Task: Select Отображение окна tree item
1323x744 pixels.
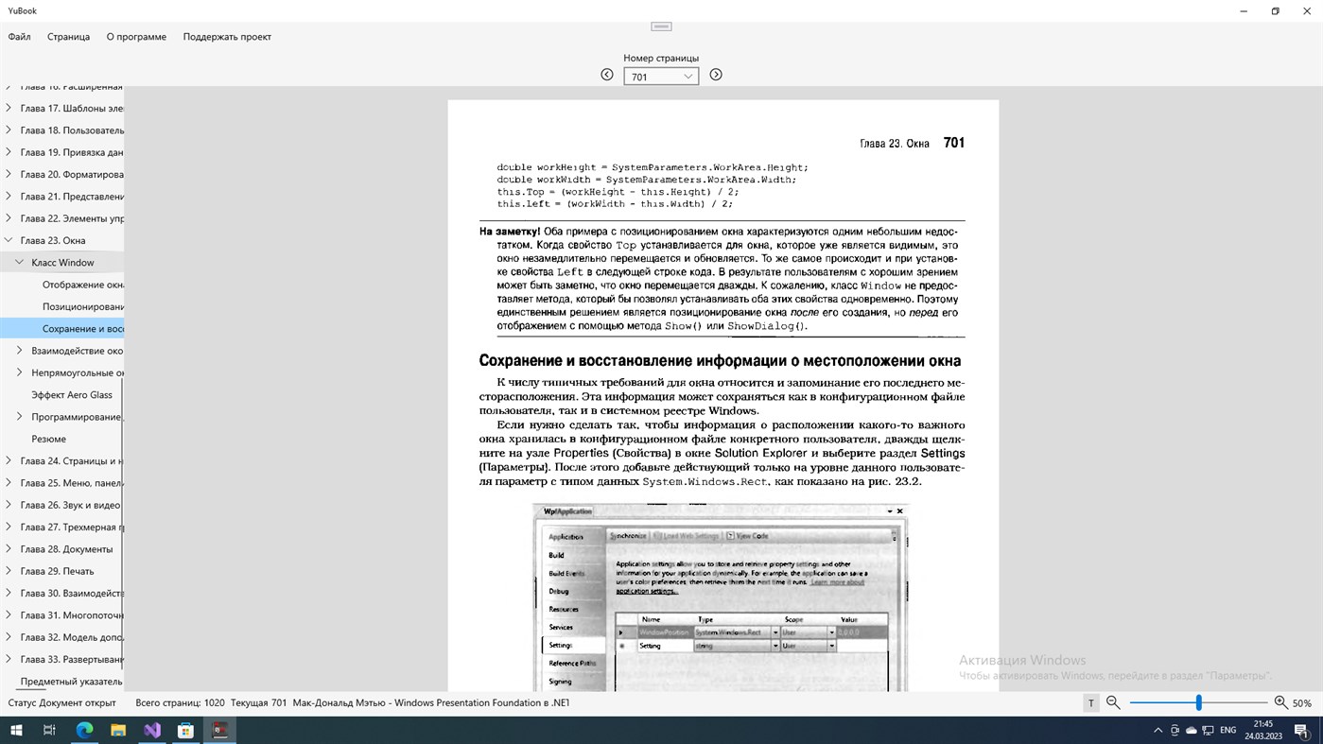Action: pyautogui.click(x=83, y=285)
